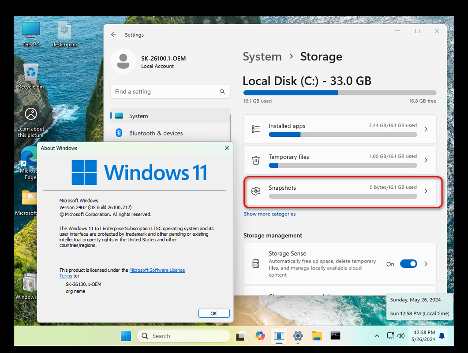Open the Microsoft Edge desktop shortcut
This screenshot has height=353, width=468.
[28, 163]
